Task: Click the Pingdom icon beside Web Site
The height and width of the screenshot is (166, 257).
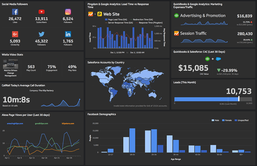Action: [100, 14]
